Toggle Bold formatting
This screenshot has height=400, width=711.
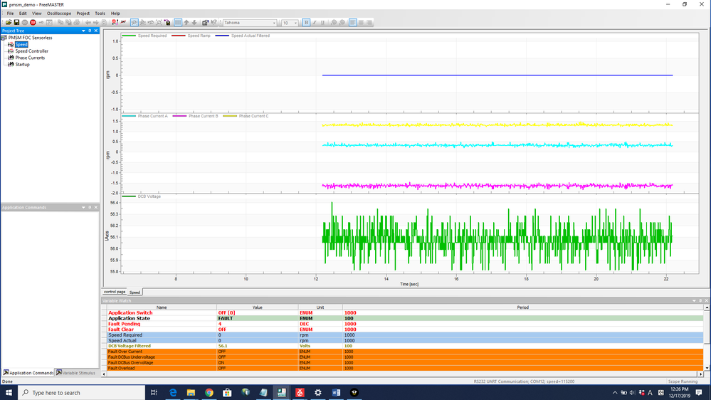[306, 22]
